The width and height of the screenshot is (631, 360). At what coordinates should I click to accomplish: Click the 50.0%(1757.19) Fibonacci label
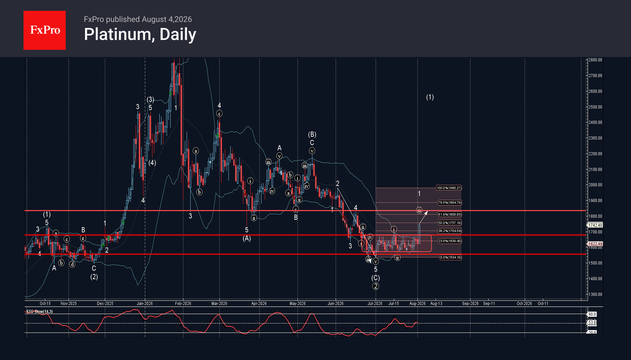coord(450,223)
